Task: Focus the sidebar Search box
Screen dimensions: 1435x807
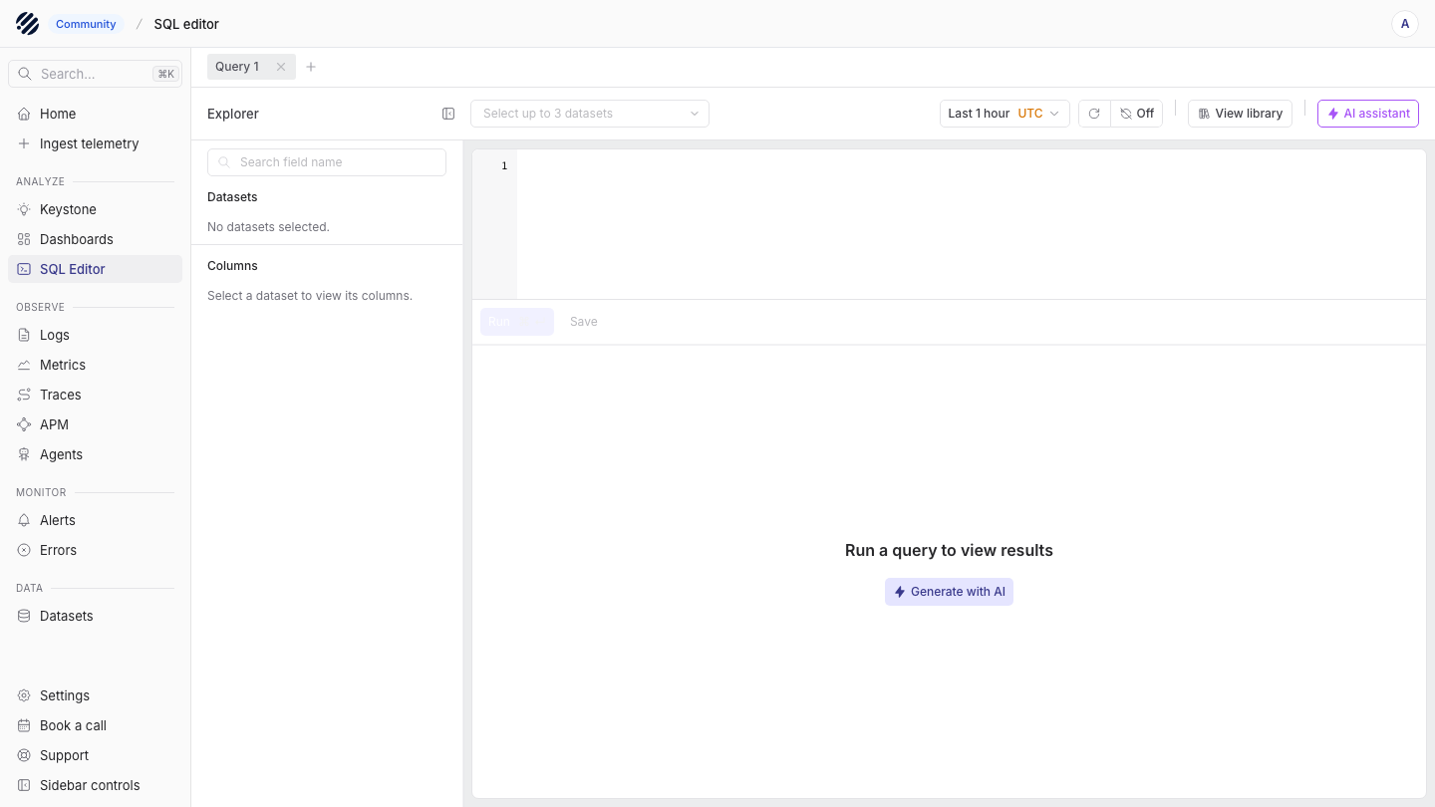Action: click(x=96, y=74)
